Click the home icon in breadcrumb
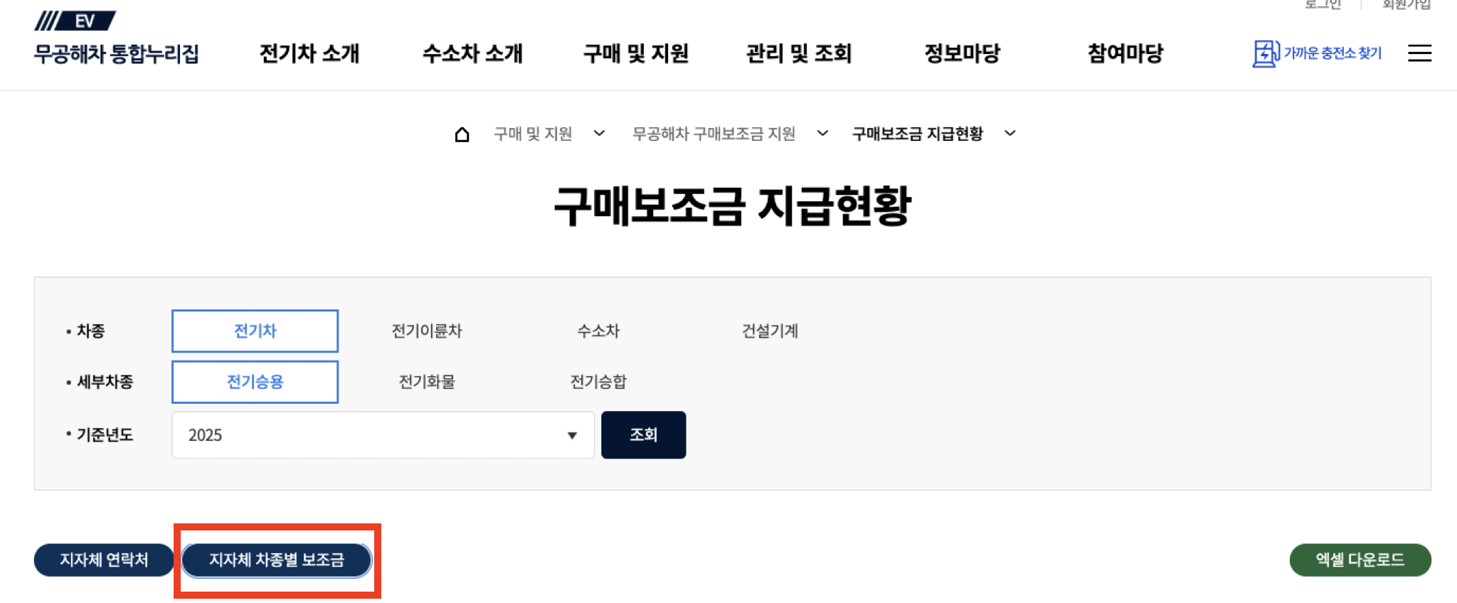Image resolution: width=1457 pixels, height=603 pixels. [462, 134]
